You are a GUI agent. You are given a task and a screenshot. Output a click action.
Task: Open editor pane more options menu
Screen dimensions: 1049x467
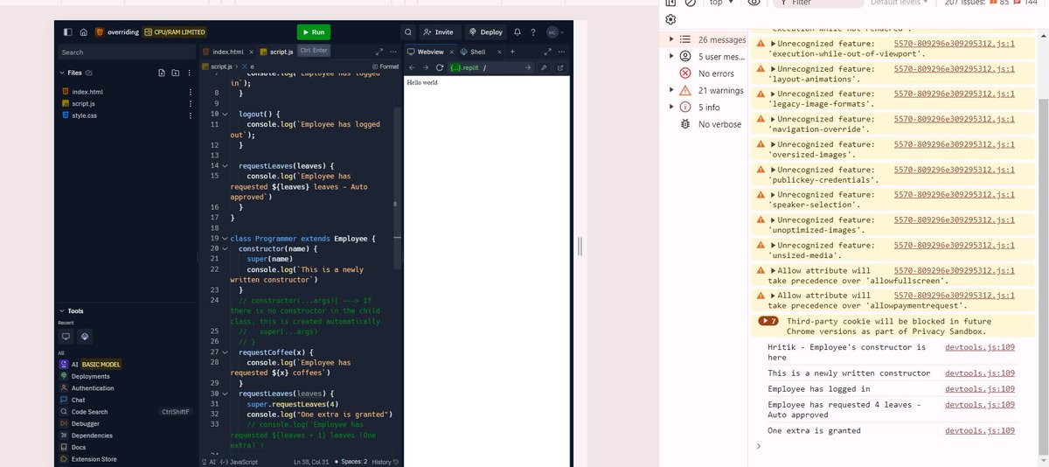click(393, 52)
